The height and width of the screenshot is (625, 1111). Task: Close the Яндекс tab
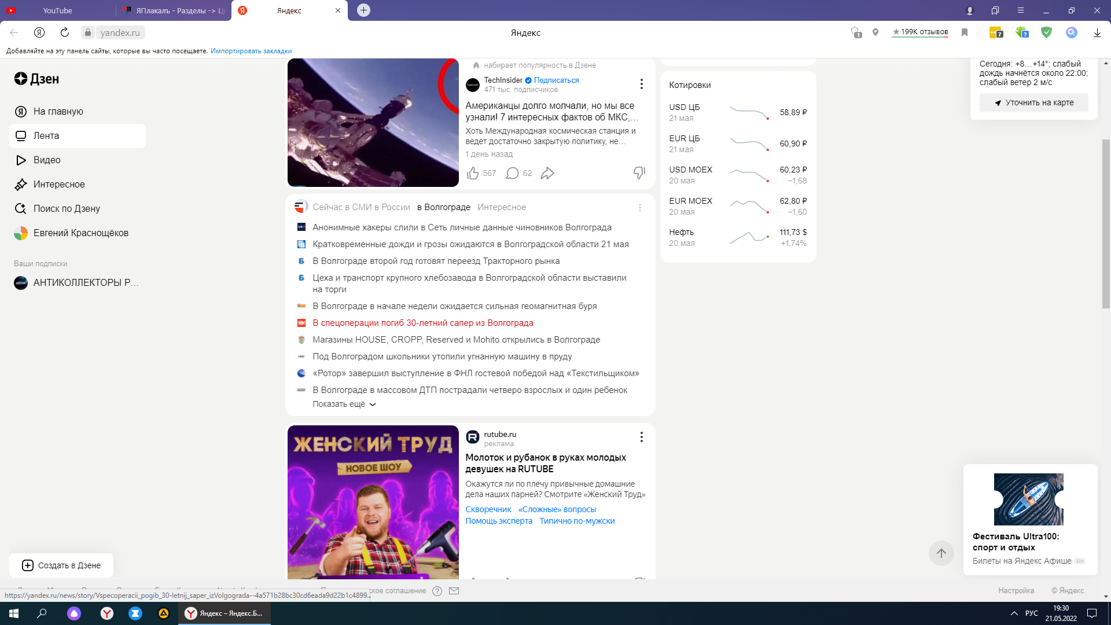[338, 10]
